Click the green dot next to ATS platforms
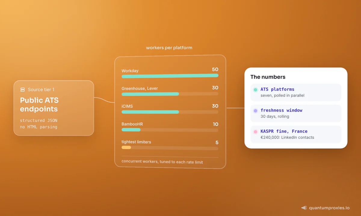 pyautogui.click(x=255, y=90)
